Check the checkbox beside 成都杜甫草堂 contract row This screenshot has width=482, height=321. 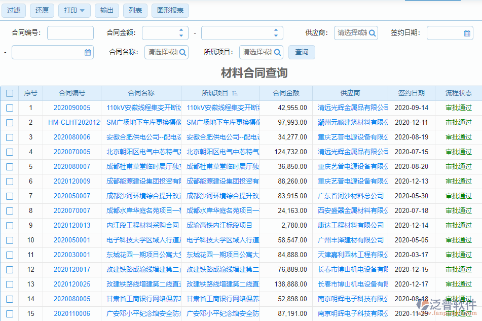click(9, 166)
